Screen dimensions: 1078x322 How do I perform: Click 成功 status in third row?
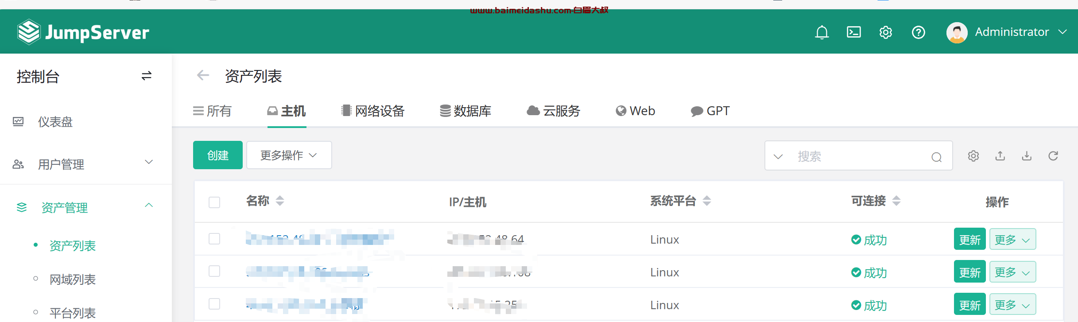coord(869,306)
